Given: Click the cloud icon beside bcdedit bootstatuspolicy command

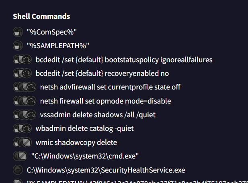Looking at the screenshot, I should [x=27, y=60].
